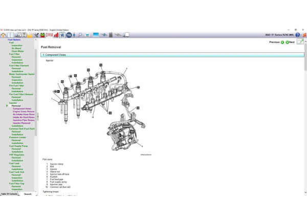Click the blue monitor screen icon

point(95,35)
